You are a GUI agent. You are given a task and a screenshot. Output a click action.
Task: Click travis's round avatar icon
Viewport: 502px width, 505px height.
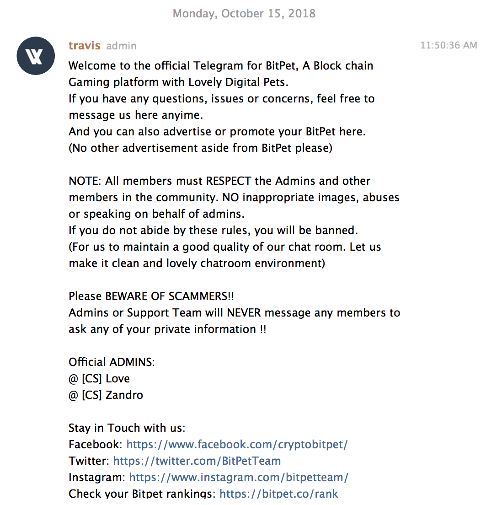[x=36, y=56]
